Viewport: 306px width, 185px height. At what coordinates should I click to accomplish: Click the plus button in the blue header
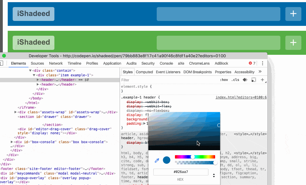point(293,14)
